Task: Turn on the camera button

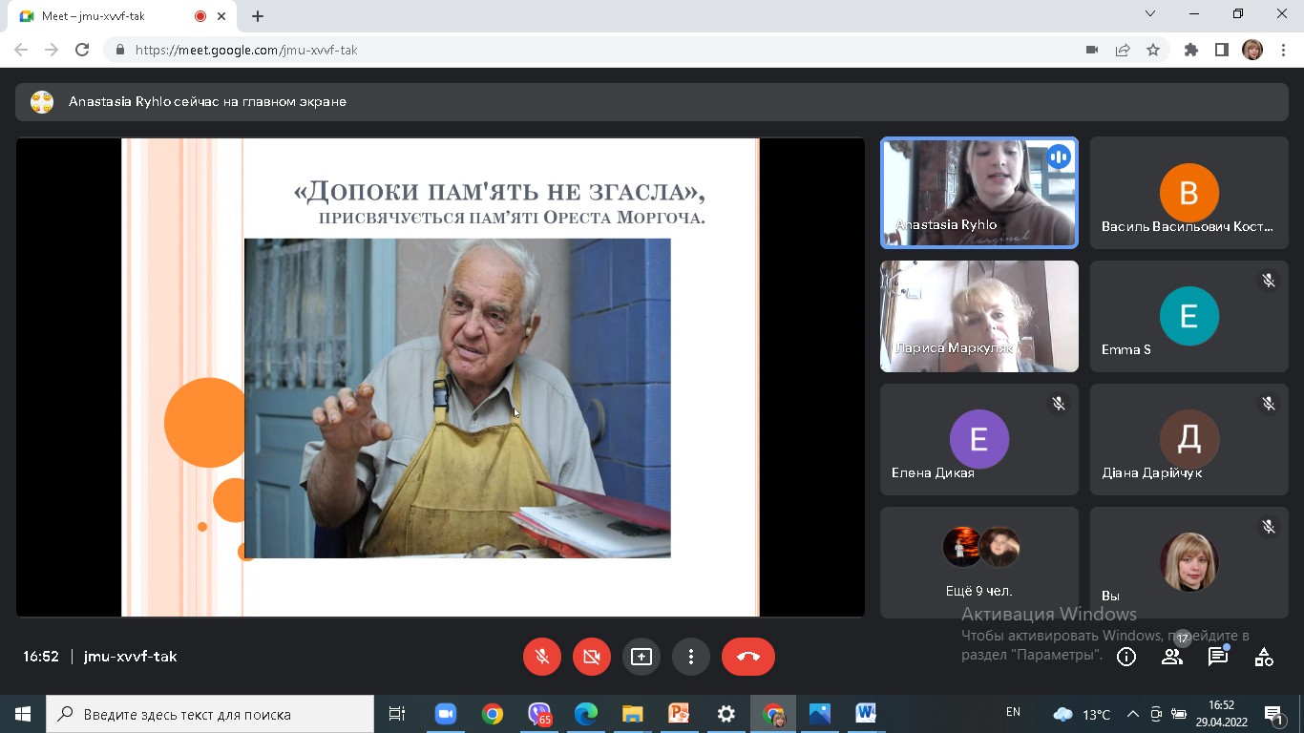Action: point(591,657)
